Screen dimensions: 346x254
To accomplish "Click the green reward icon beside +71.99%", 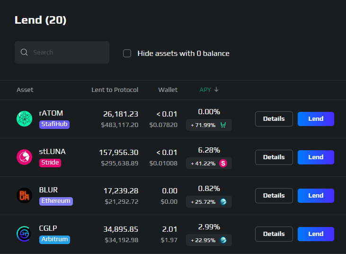I will [223, 125].
